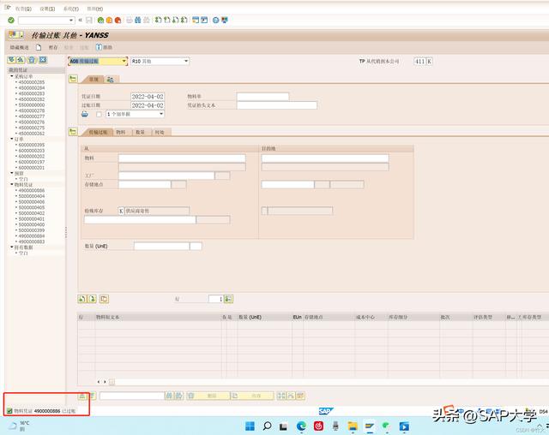Viewport: 549px width, 435px height.
Task: Click the green Enter checkmark icon
Action: pyautogui.click(x=11, y=21)
